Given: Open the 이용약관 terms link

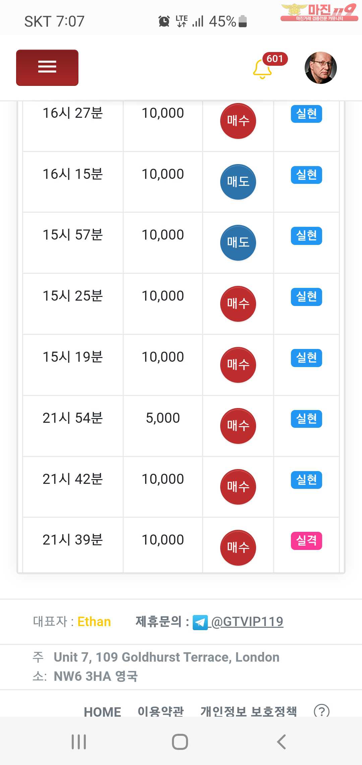Looking at the screenshot, I should point(161,711).
